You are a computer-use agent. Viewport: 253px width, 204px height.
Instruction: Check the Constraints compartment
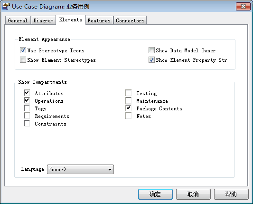(27, 123)
